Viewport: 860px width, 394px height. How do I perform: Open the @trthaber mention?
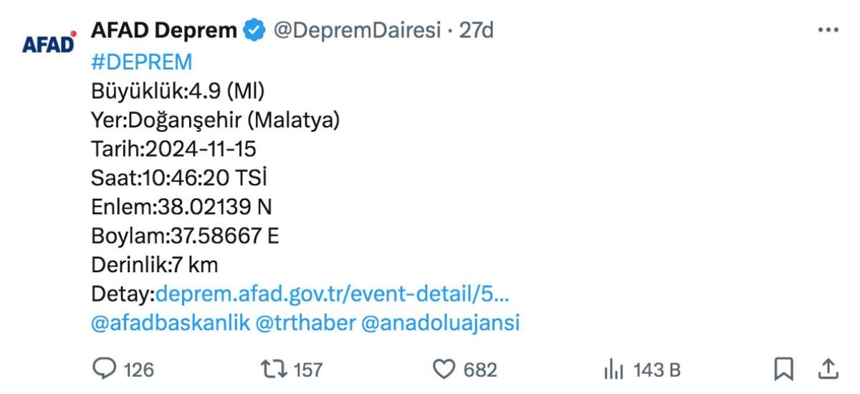[x=305, y=323]
